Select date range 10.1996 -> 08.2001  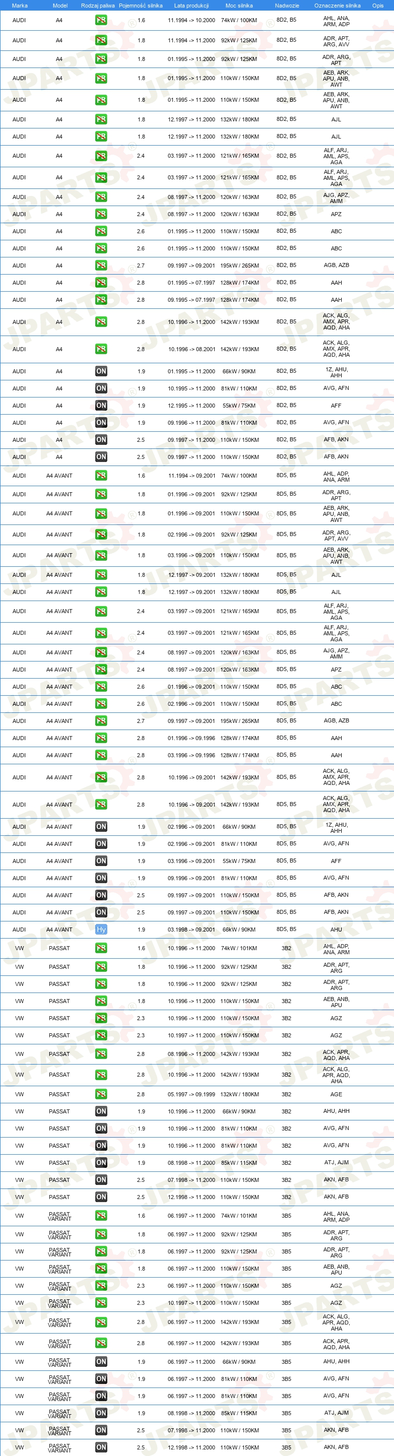(x=191, y=349)
